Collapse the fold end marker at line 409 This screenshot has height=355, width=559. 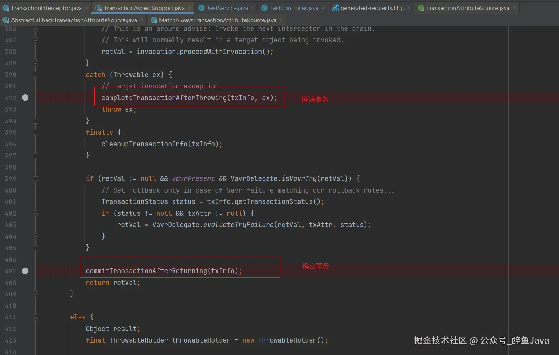click(36, 294)
